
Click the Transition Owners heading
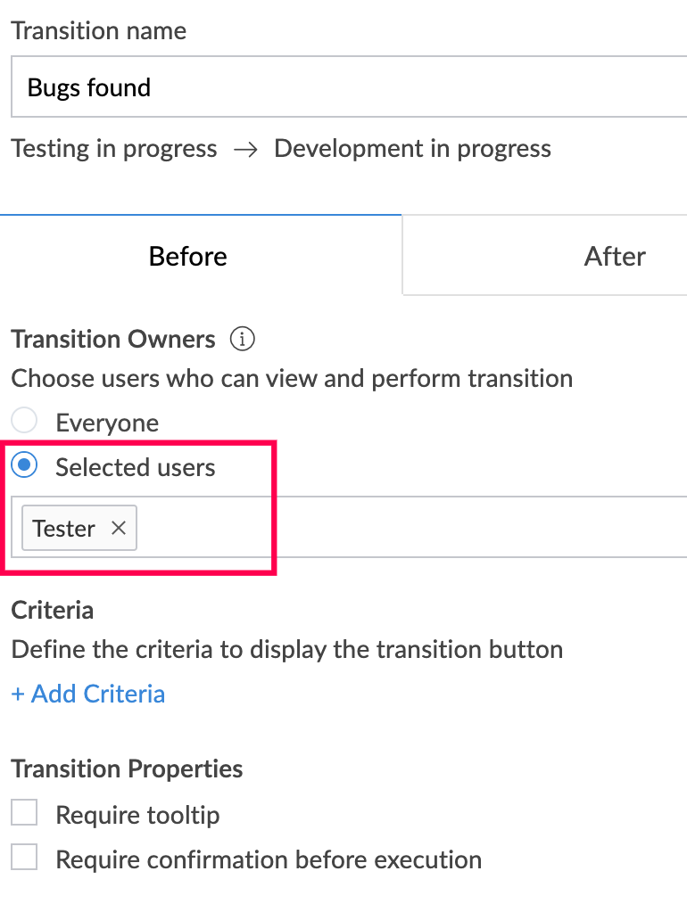113,340
